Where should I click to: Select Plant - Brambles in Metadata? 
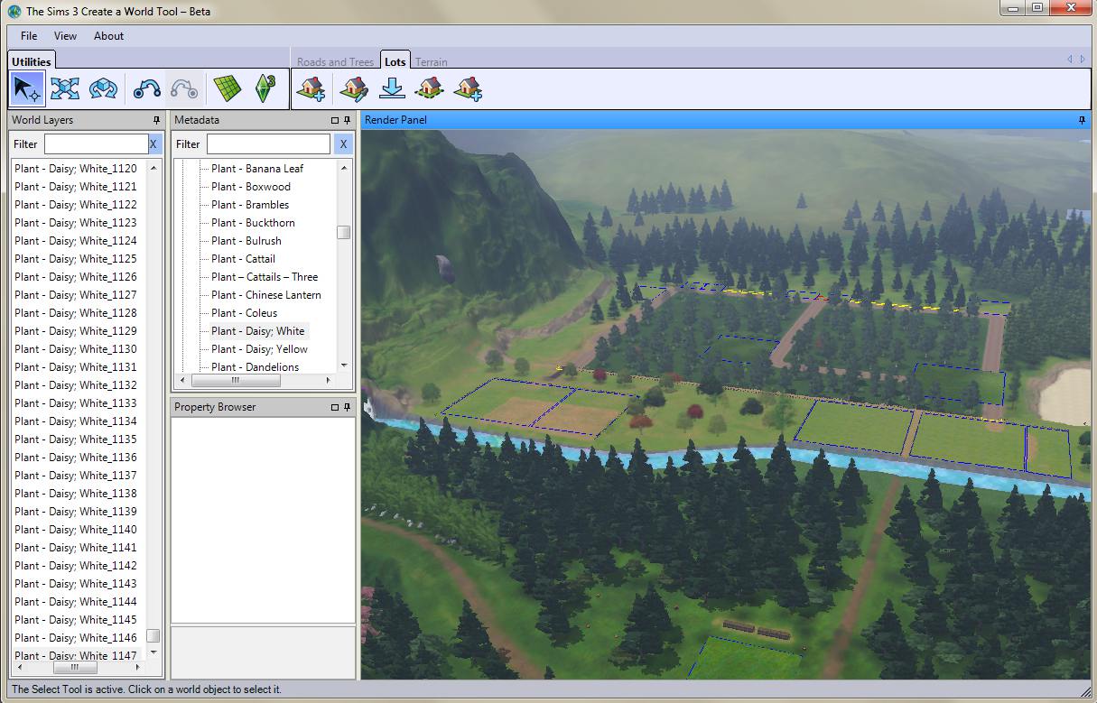pyautogui.click(x=250, y=205)
